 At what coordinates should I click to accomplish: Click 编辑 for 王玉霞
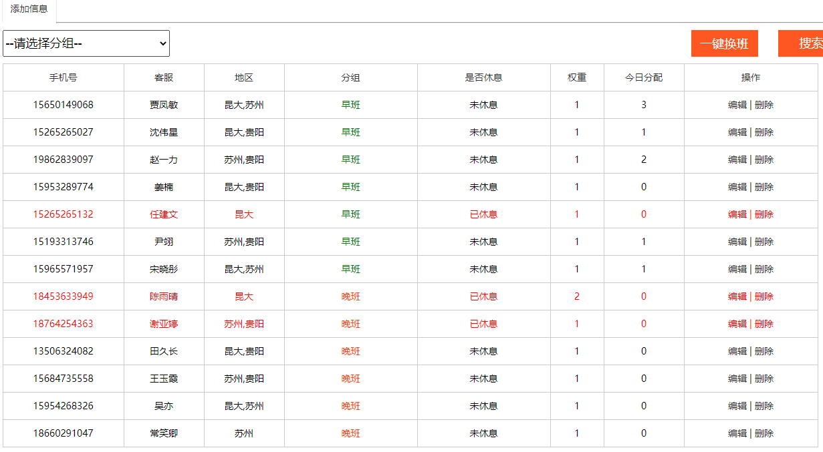pos(737,379)
